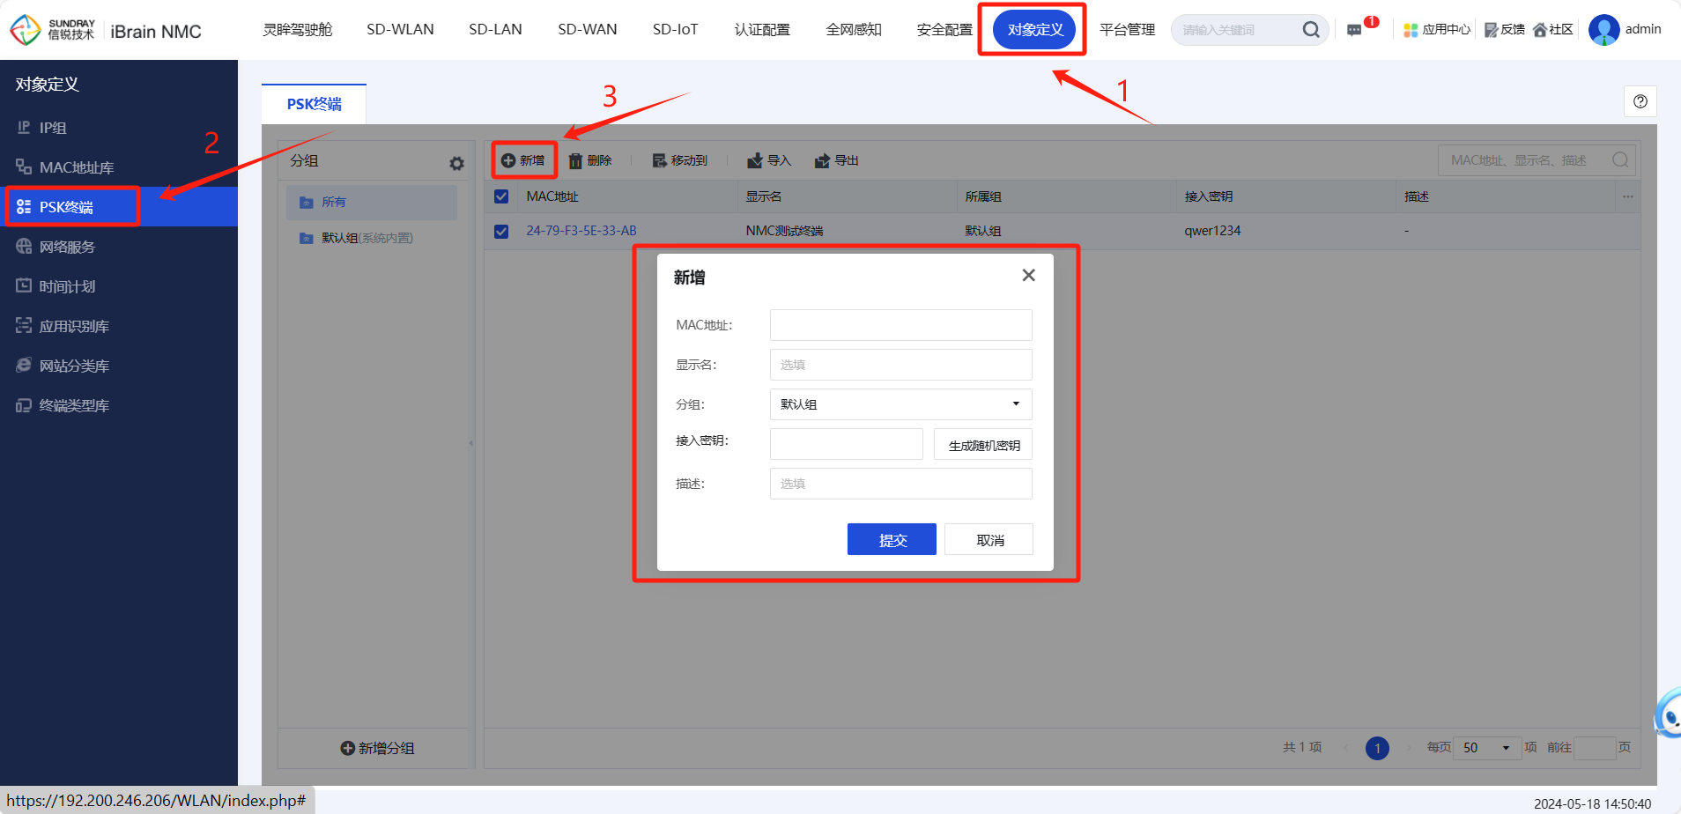
Task: Open SD-IoT top menu
Action: pos(676,30)
